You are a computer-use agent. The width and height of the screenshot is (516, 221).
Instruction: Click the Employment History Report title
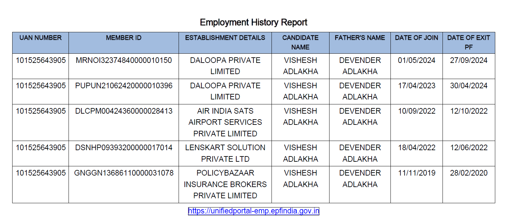tap(253, 22)
